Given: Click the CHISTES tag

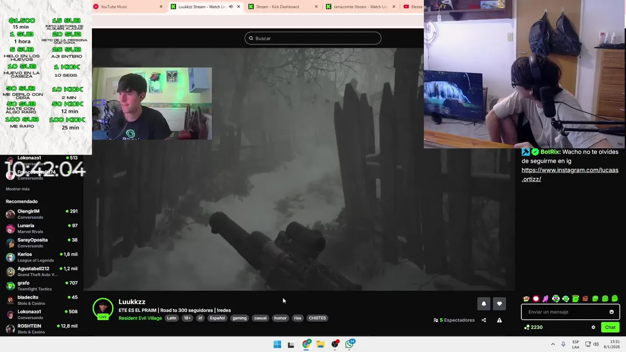Looking at the screenshot, I should (317, 318).
